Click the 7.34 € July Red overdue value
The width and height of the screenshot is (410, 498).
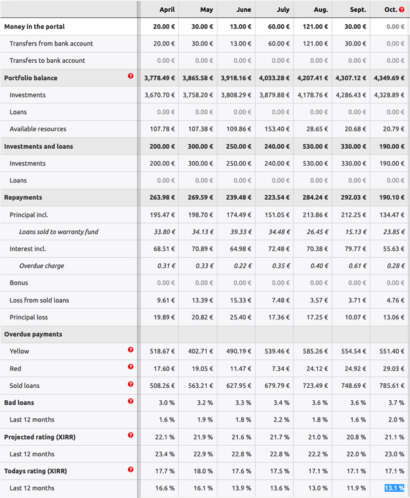click(x=280, y=369)
